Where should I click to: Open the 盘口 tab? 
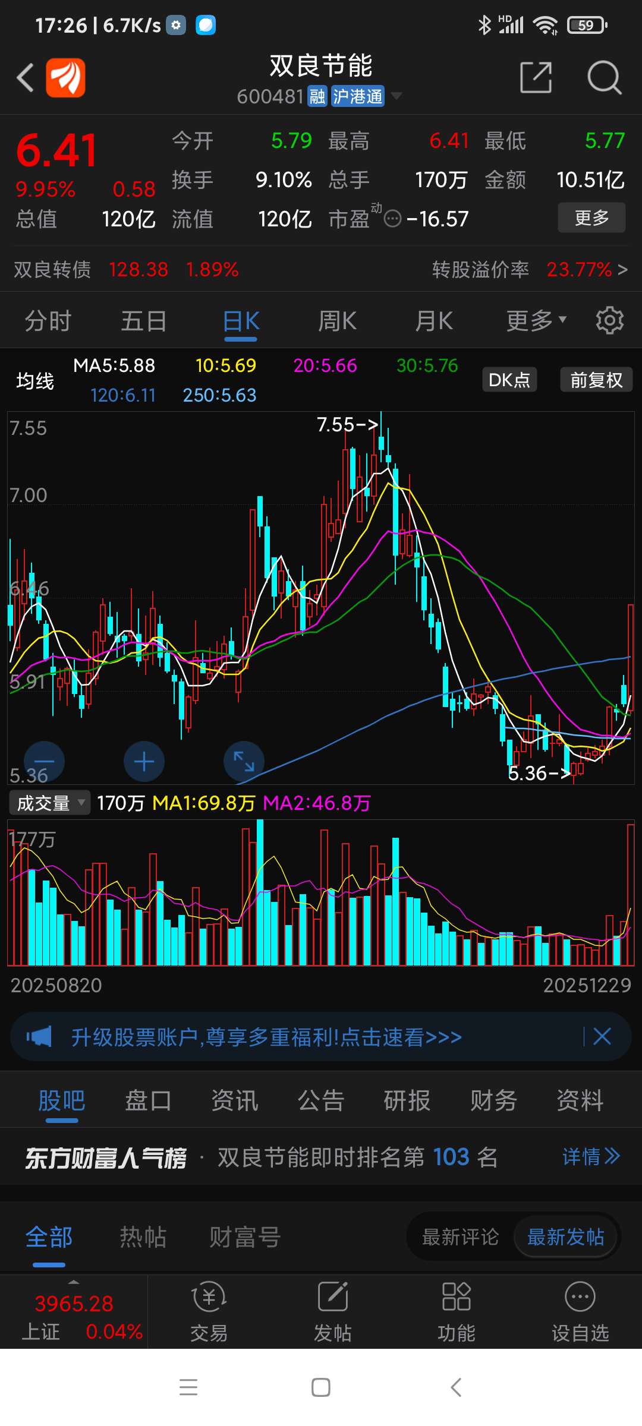(148, 1100)
